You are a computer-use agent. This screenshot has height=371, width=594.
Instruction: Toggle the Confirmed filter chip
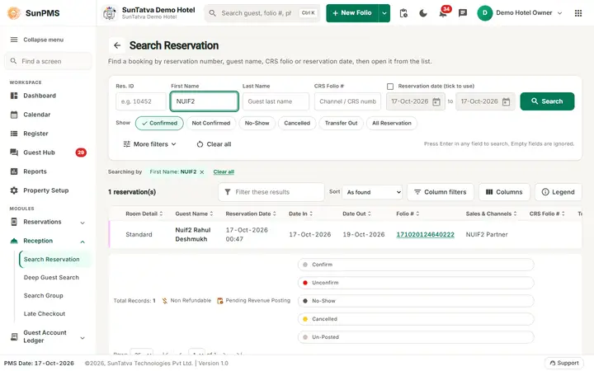pyautogui.click(x=159, y=123)
